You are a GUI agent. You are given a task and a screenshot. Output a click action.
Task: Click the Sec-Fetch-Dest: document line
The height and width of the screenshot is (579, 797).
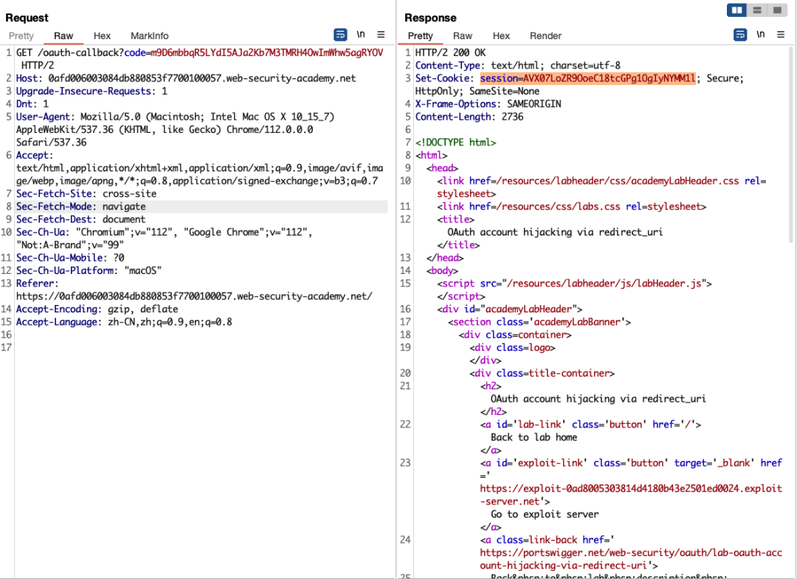[81, 219]
